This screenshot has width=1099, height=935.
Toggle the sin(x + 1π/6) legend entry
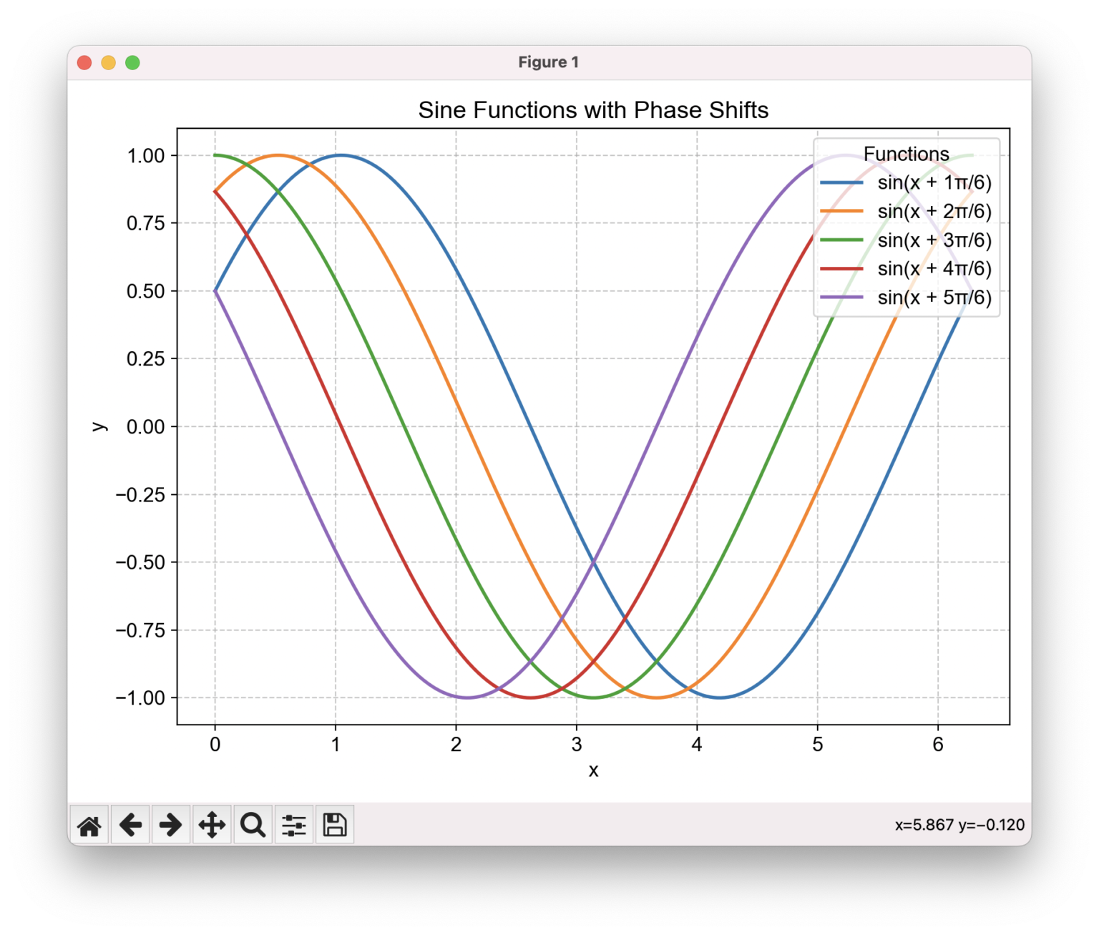click(934, 182)
